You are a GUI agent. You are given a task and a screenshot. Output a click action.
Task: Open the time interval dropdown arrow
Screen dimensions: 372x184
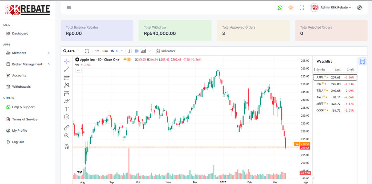pos(122,51)
